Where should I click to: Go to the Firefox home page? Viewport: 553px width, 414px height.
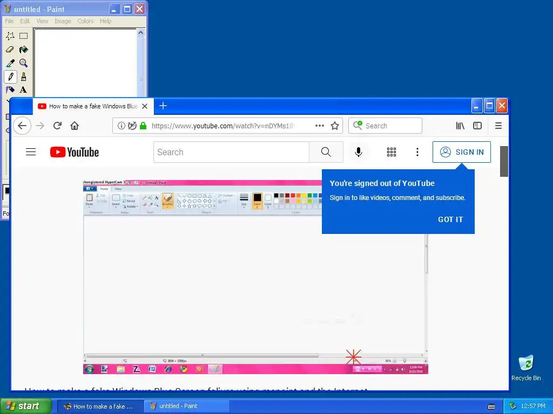[x=75, y=126]
